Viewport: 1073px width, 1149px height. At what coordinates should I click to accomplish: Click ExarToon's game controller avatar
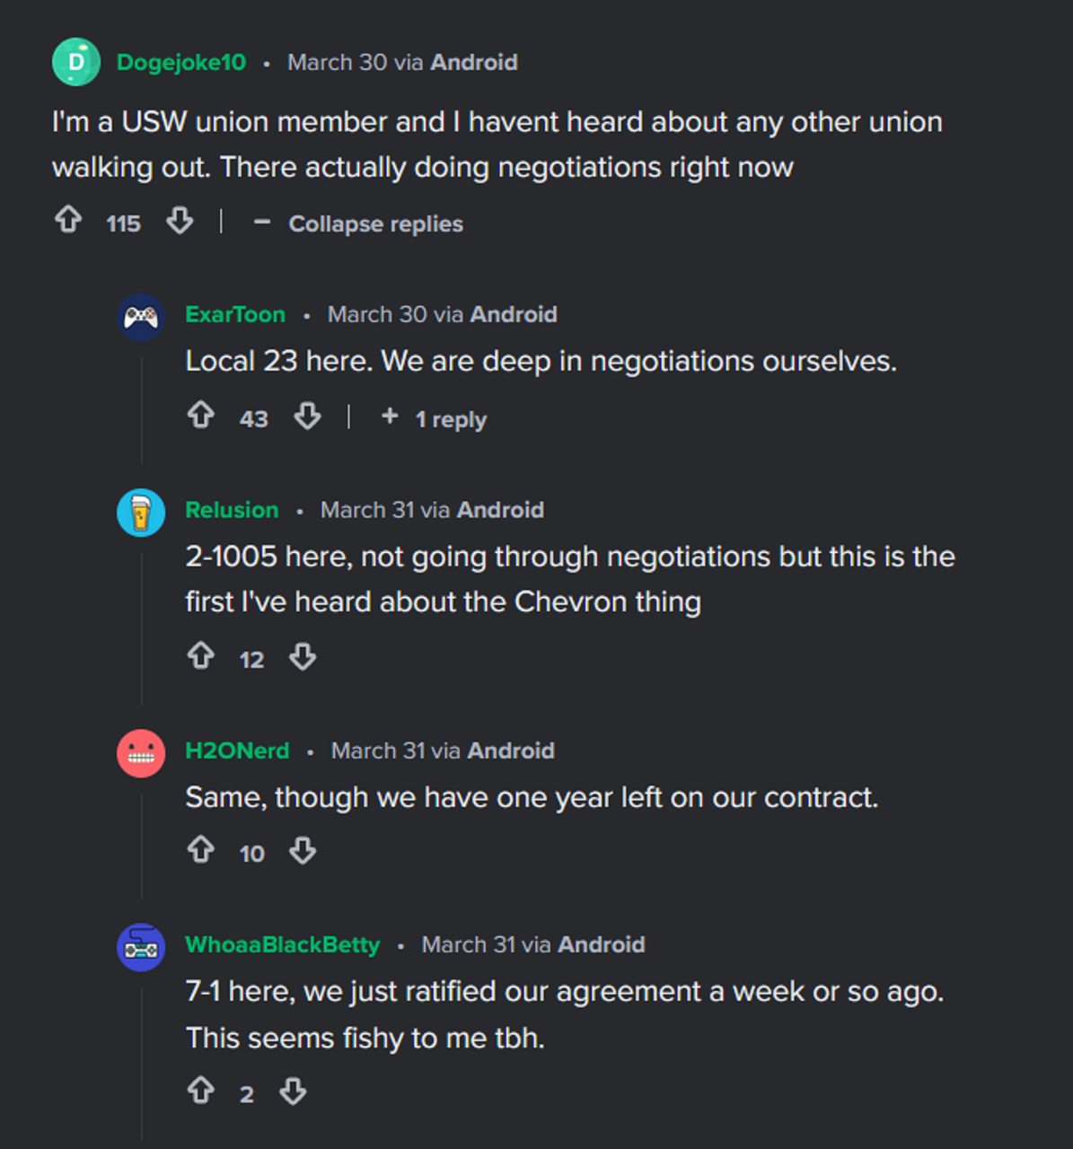coord(141,317)
